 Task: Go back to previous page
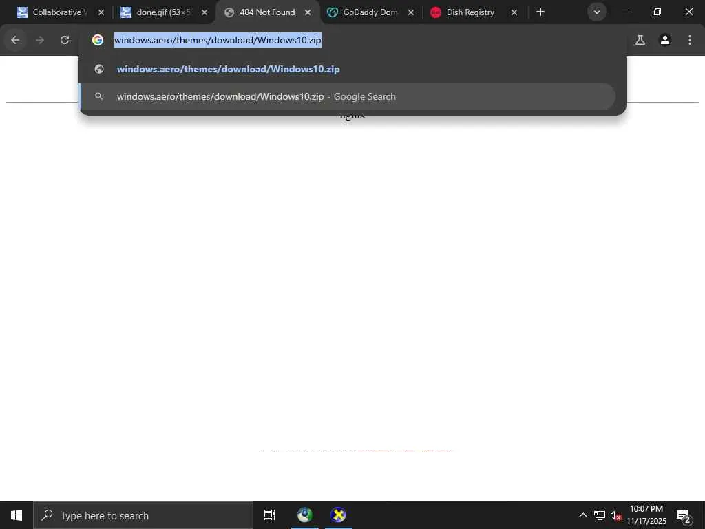pos(15,40)
